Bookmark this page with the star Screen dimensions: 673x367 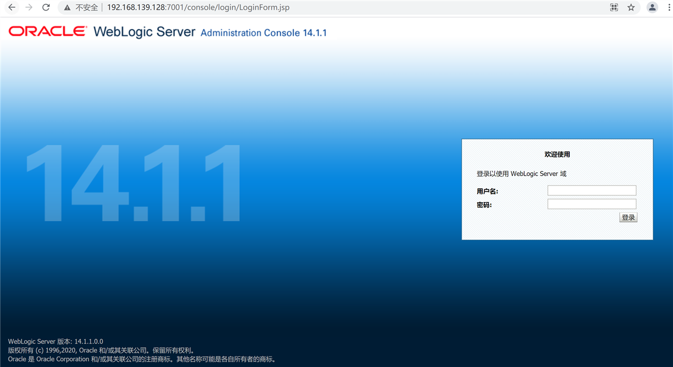coord(631,7)
